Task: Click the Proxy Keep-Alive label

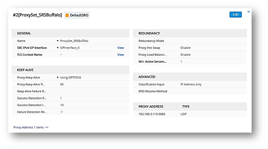Action: pos(29,78)
